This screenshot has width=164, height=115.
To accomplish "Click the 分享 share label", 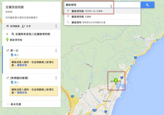I will click(28, 26).
